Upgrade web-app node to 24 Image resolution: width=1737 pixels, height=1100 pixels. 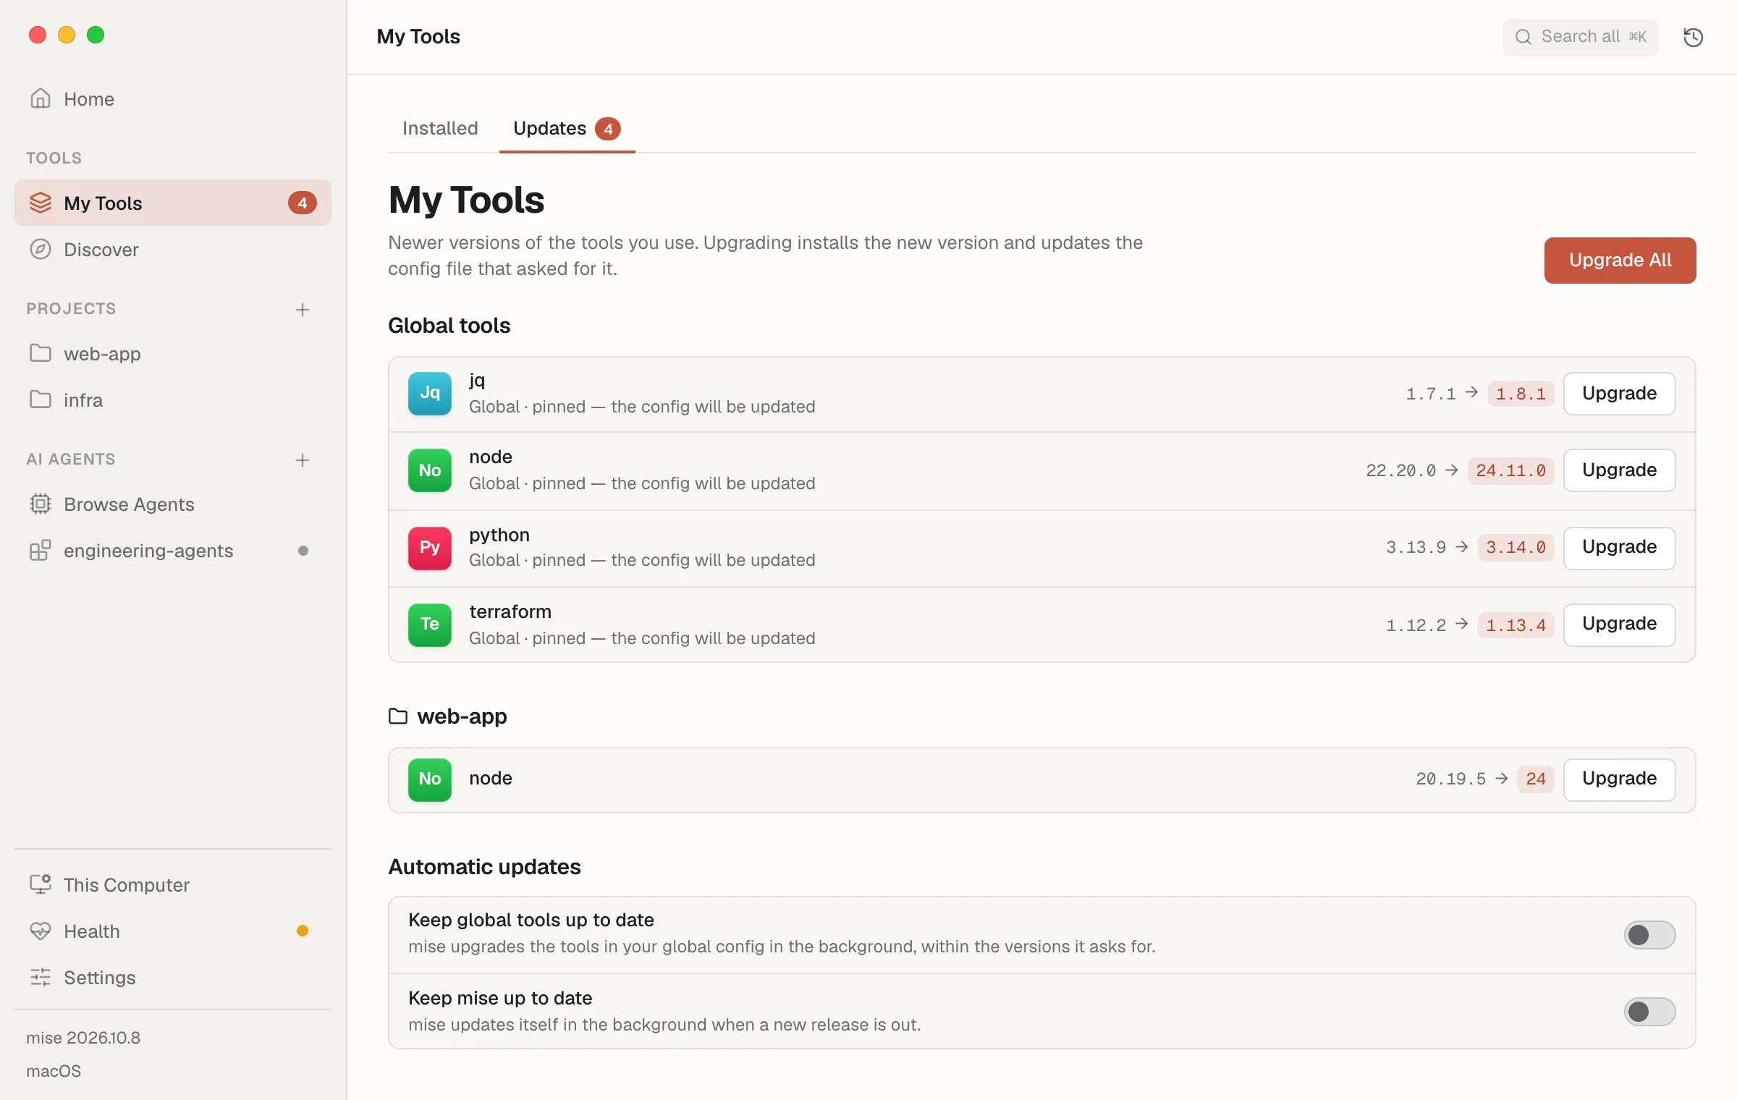point(1619,779)
